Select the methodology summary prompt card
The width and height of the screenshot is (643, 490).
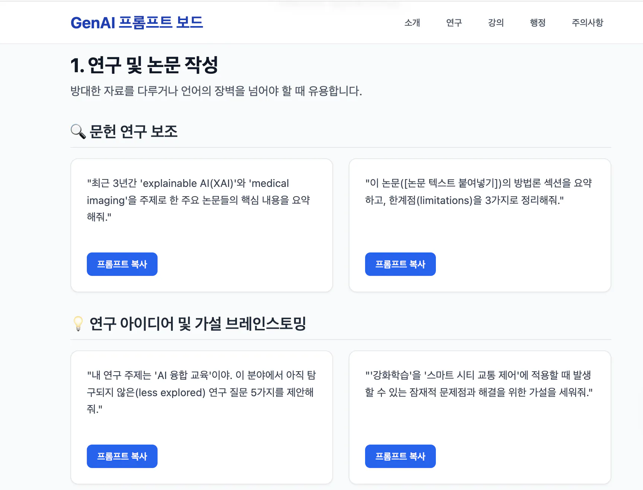coord(480,225)
